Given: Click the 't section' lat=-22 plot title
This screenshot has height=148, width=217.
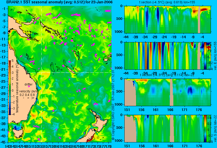Looking at the screenshot, I should 167,75.
